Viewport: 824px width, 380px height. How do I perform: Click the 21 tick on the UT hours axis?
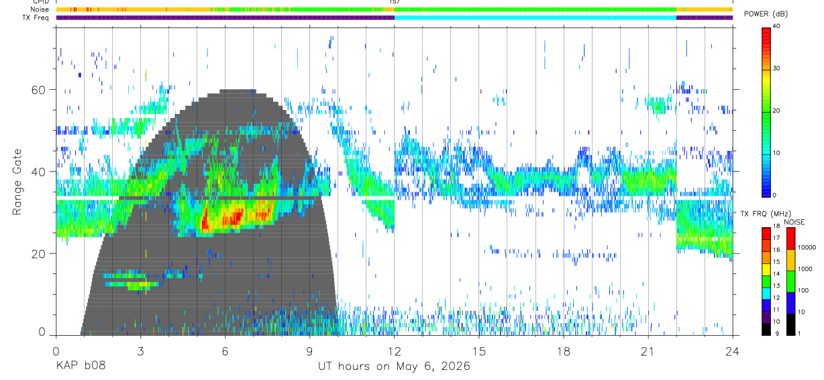pyautogui.click(x=648, y=351)
